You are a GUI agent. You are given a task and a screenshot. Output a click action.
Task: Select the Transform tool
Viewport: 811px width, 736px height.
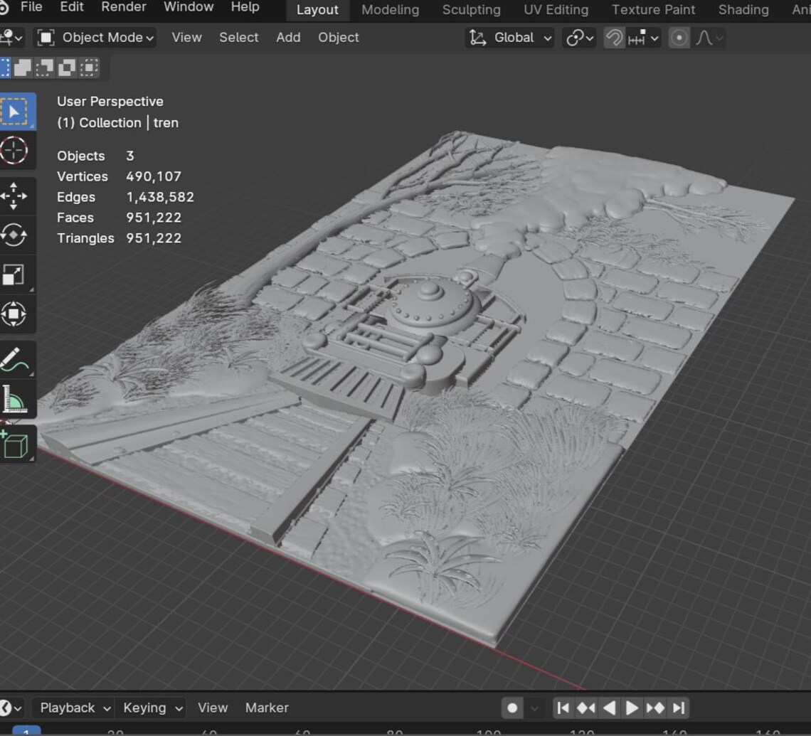(14, 314)
